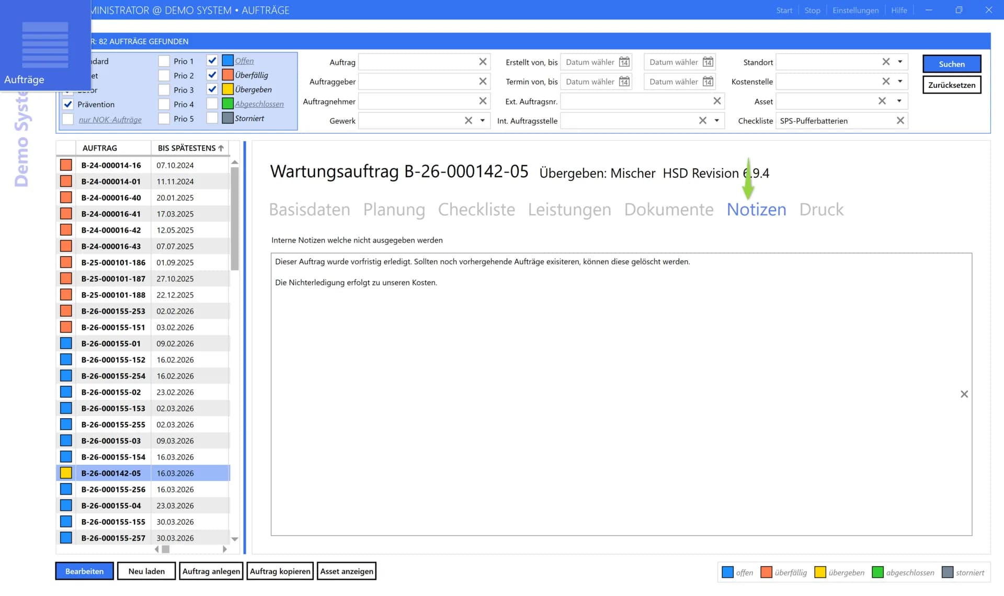Expand the Standort selection dropdown
This screenshot has height=596, width=1004.
click(x=900, y=62)
